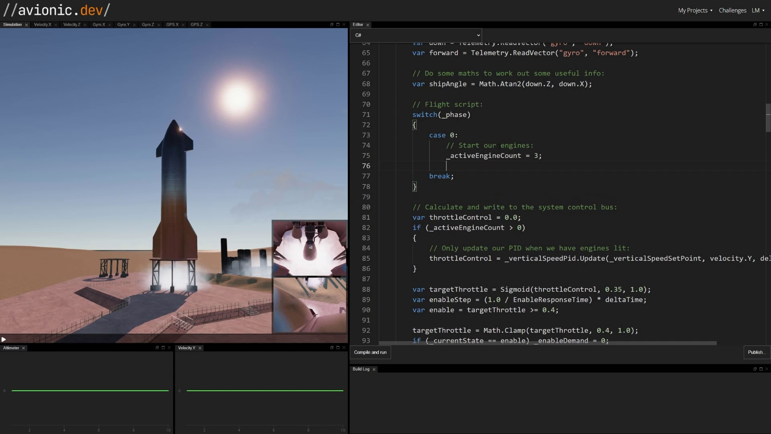The width and height of the screenshot is (771, 434).
Task: Switch to the Gyro.X tab
Action: [98, 25]
